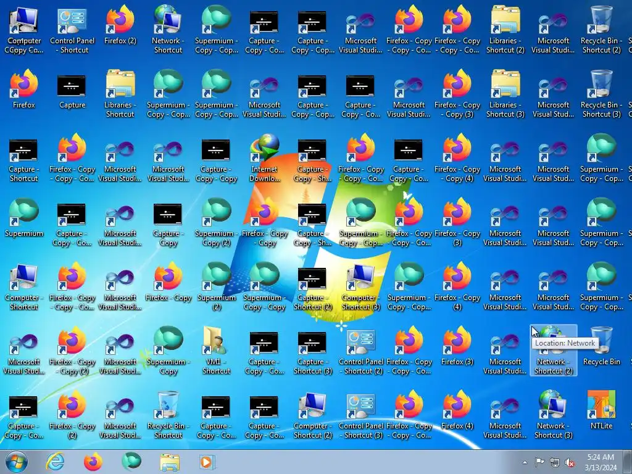The width and height of the screenshot is (632, 474).
Task: Click the Recycle Bin - Shortcut icon
Action: point(168,414)
